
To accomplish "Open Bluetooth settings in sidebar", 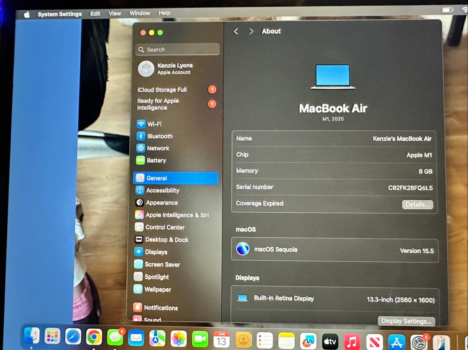I will tap(155, 136).
